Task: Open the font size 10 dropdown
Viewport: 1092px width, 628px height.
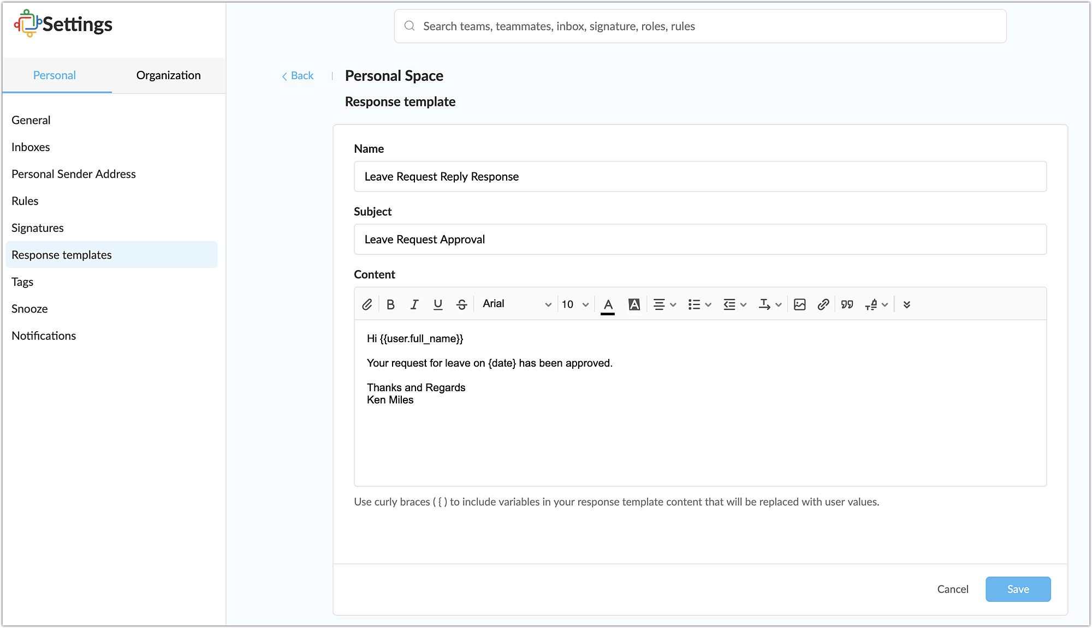Action: (x=575, y=304)
